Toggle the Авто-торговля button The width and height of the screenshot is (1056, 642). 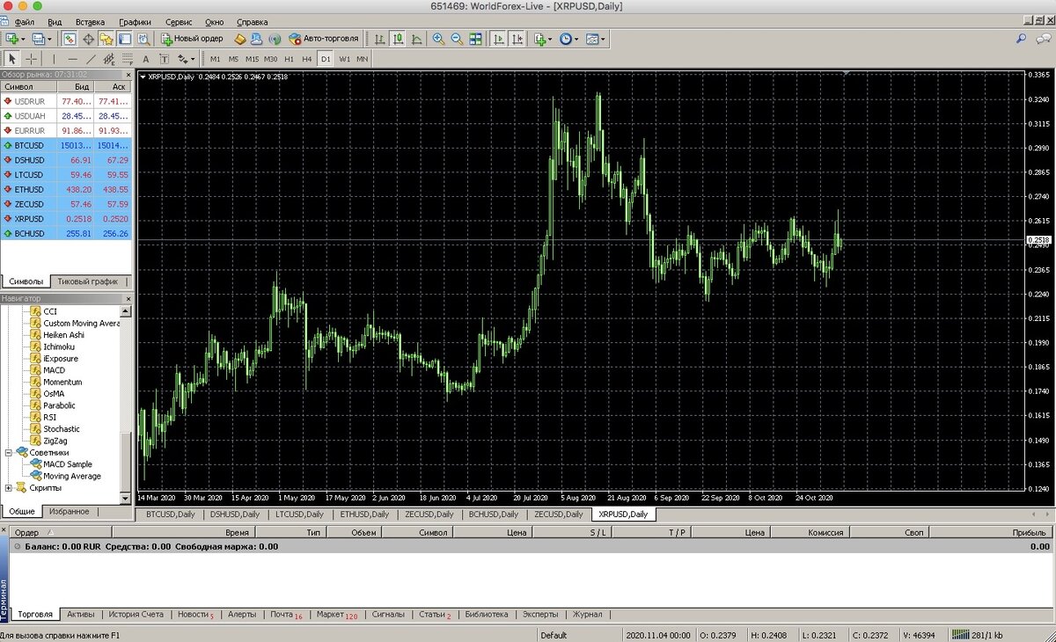[324, 39]
